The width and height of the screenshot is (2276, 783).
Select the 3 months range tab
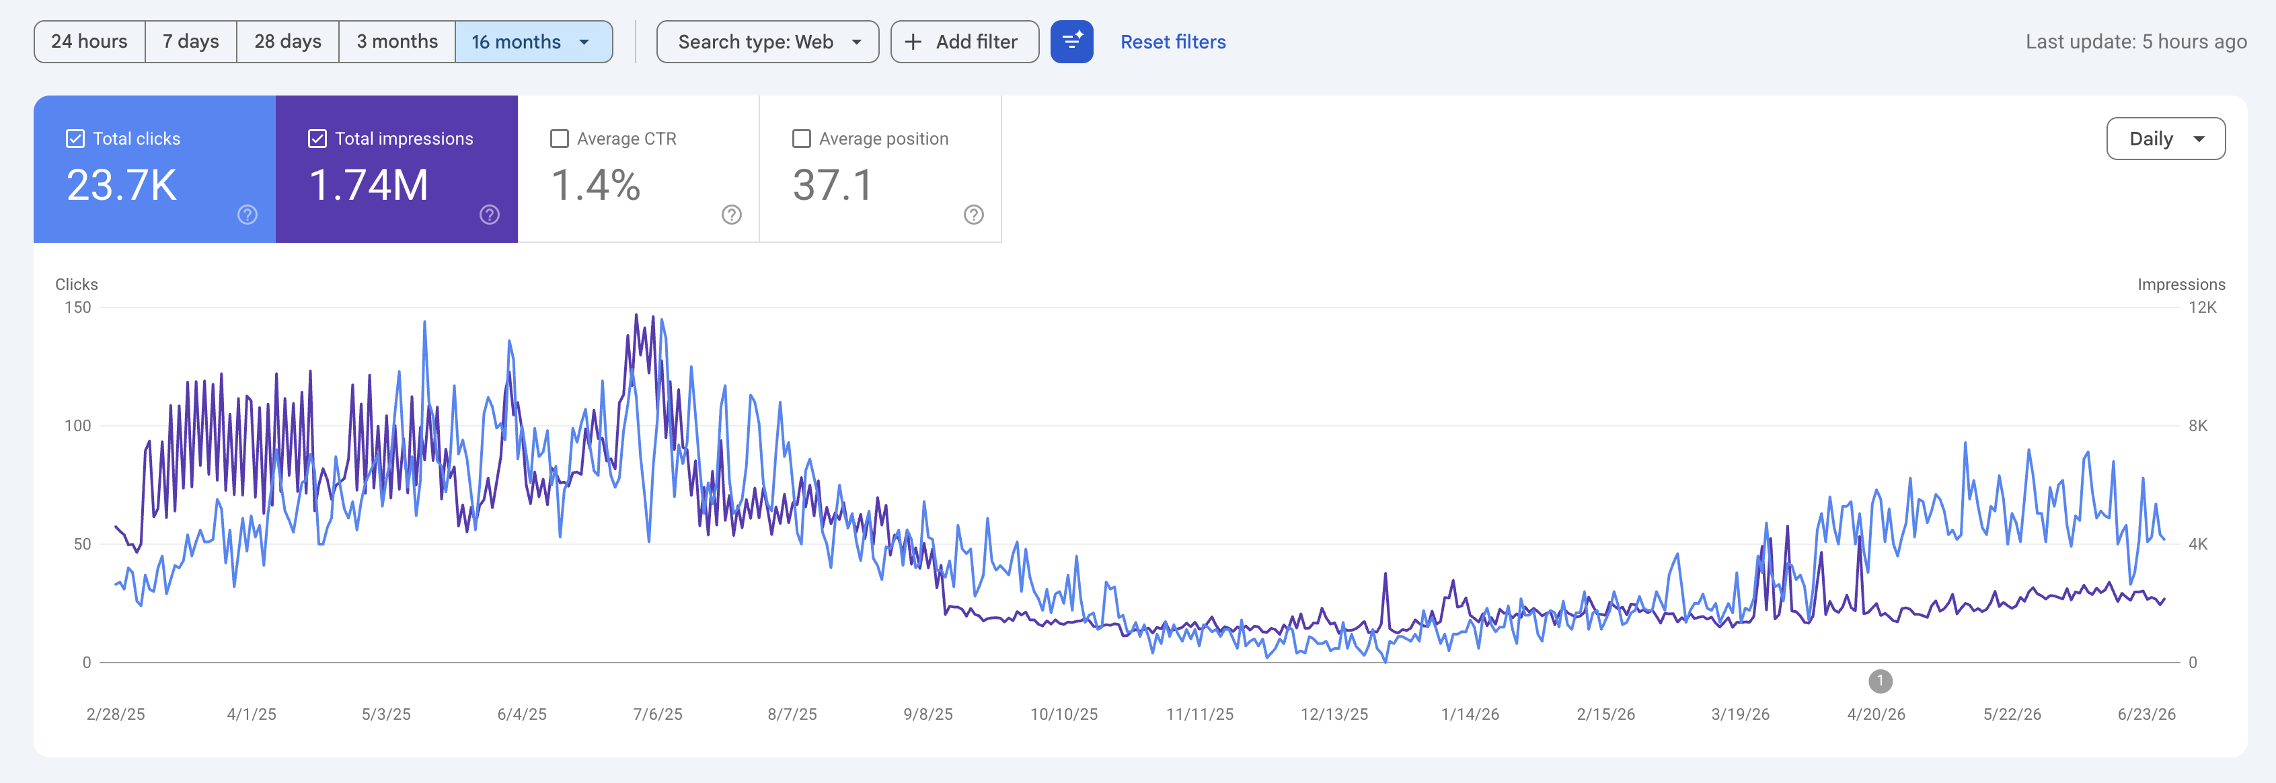coord(397,42)
